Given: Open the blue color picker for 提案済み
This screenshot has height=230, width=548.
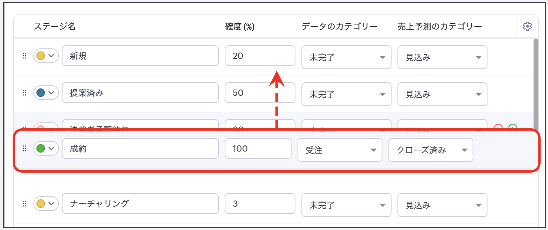Looking at the screenshot, I should click(46, 93).
